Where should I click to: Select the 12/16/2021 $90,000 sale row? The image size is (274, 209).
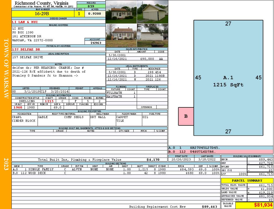(x=137, y=59)
